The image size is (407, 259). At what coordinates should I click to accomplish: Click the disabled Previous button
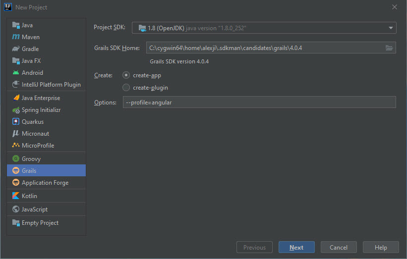pyautogui.click(x=254, y=247)
